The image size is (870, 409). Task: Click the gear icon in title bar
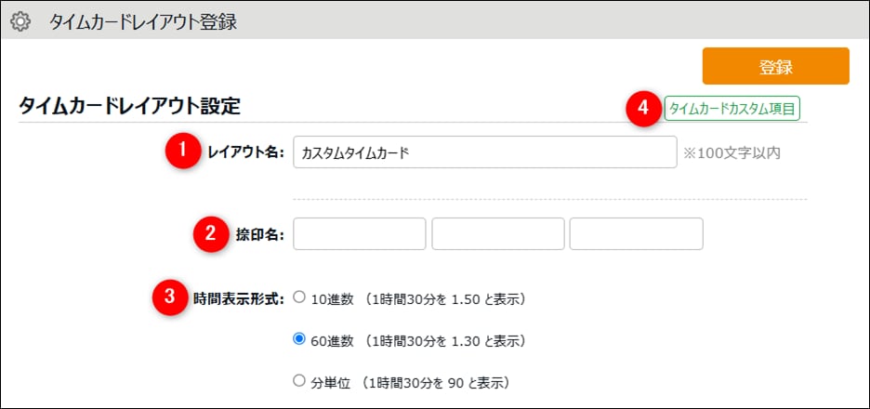pyautogui.click(x=20, y=21)
